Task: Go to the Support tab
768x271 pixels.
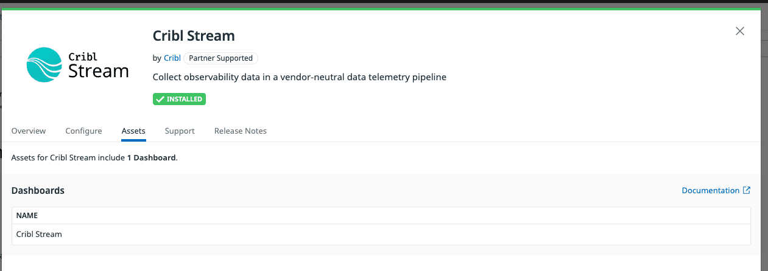Action: click(x=180, y=131)
